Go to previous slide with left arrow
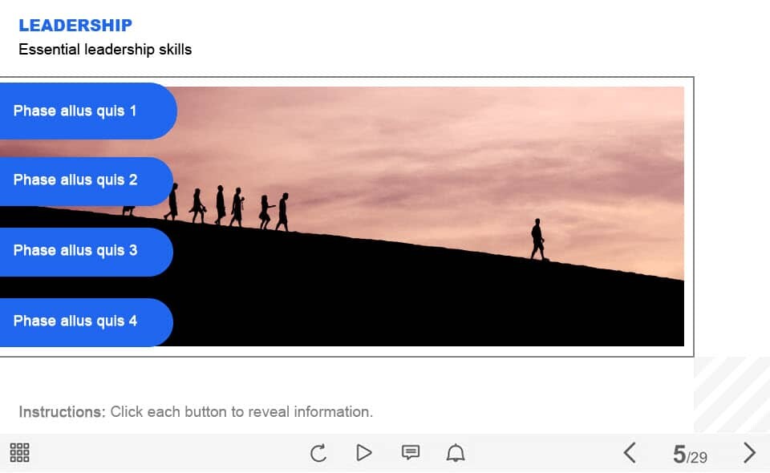770x473 pixels. tap(630, 453)
